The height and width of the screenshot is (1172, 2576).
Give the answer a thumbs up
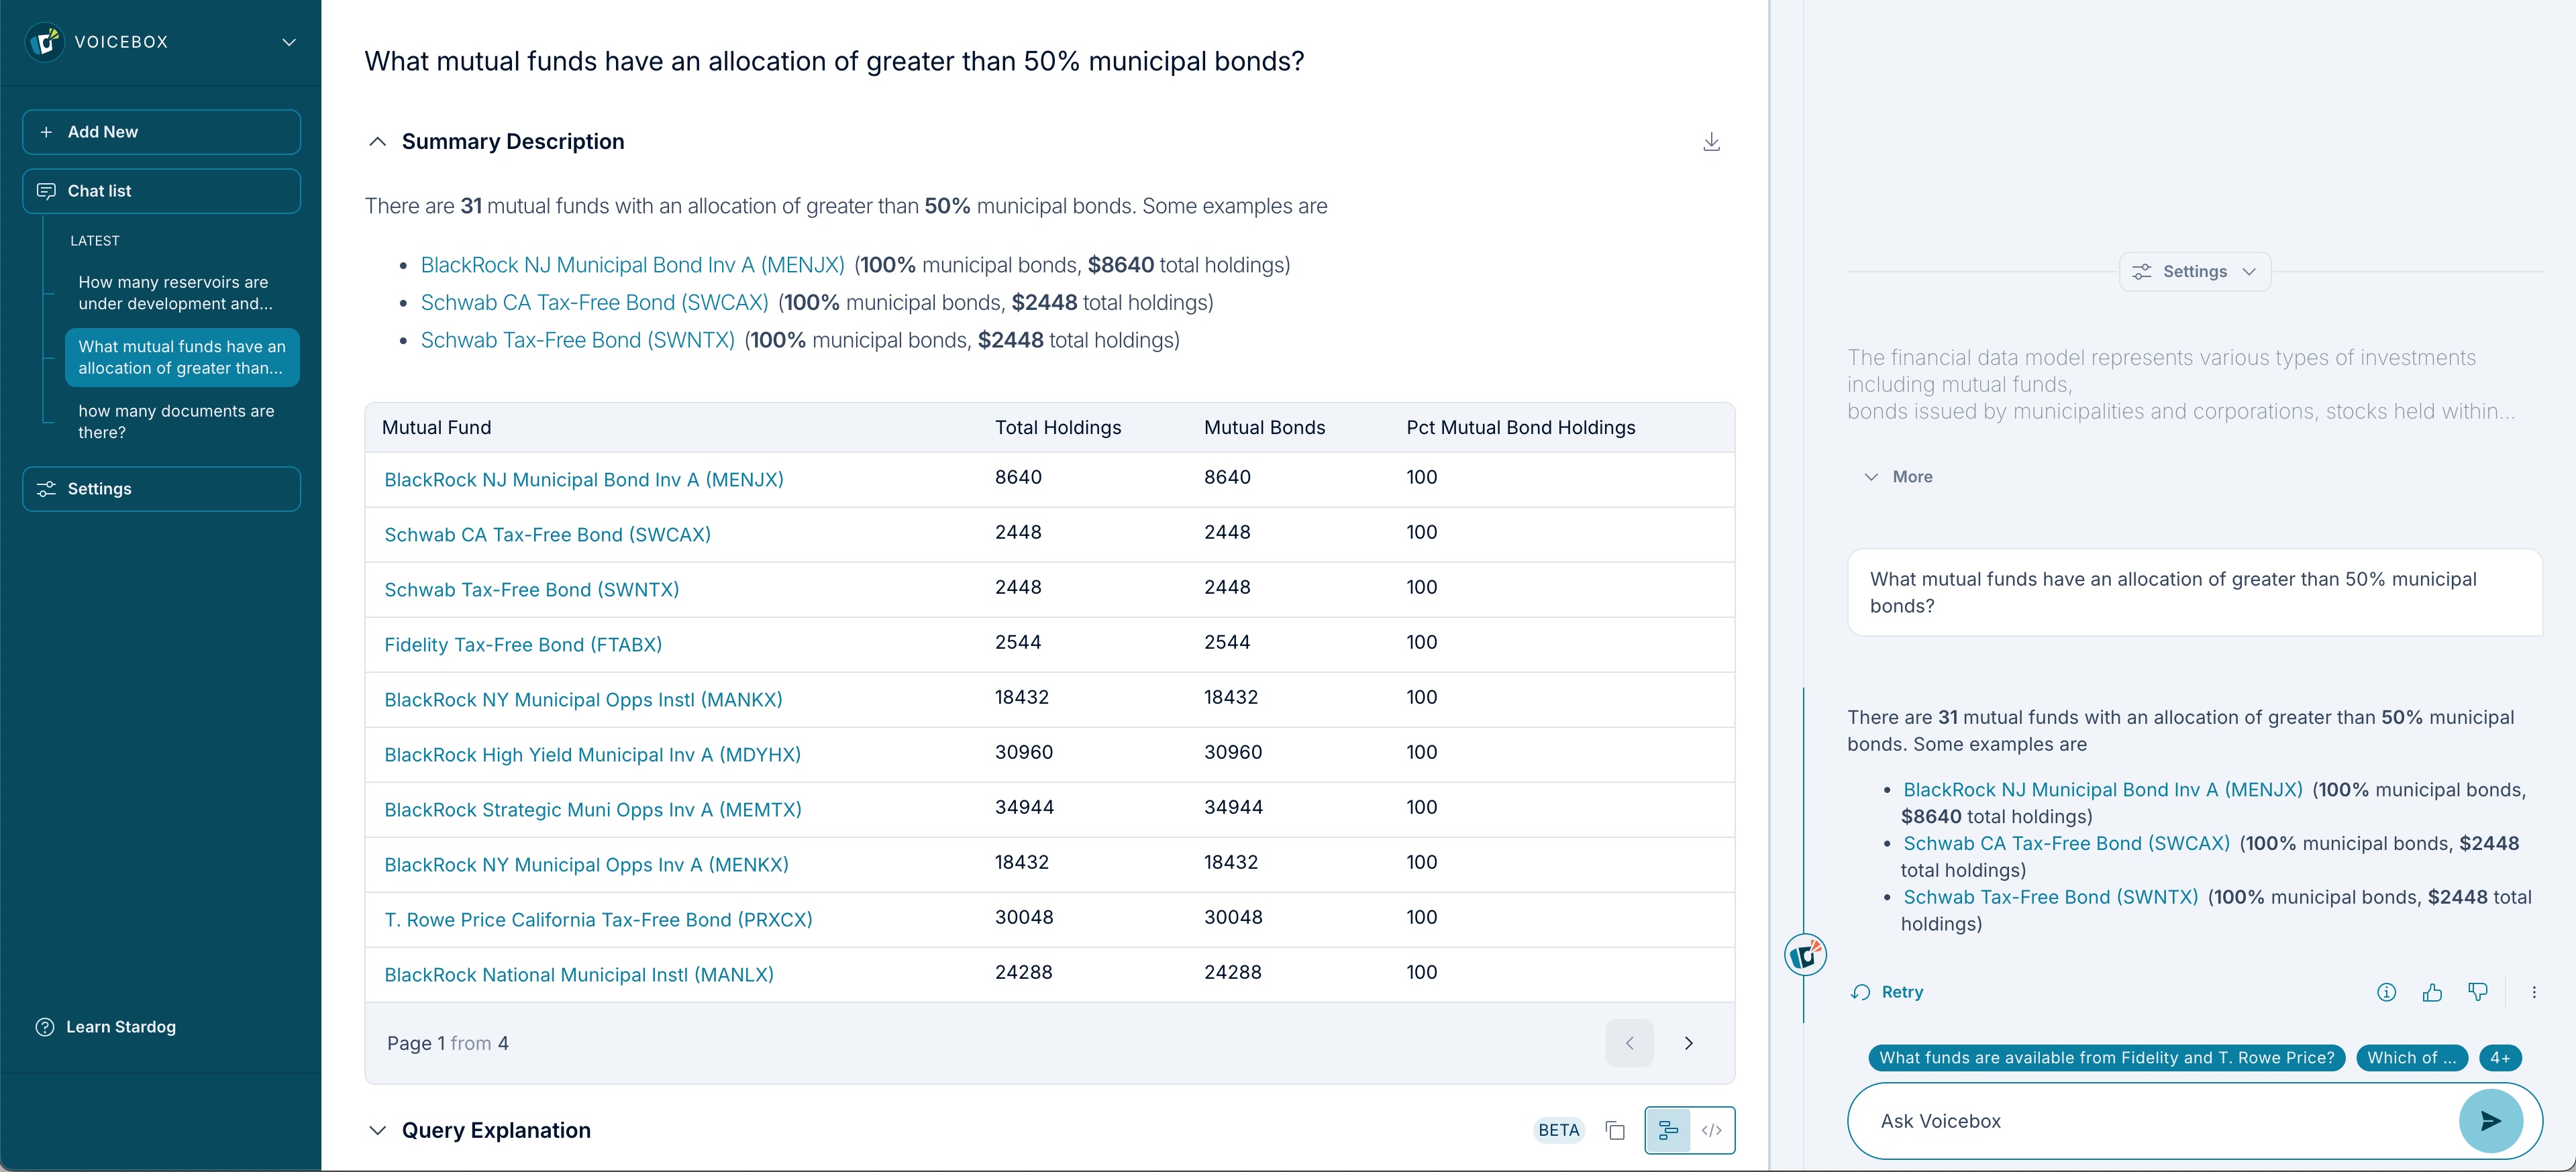(x=2432, y=993)
